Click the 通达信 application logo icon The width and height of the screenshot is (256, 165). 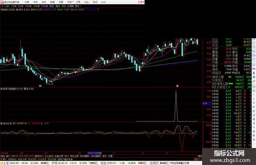point(2,2)
